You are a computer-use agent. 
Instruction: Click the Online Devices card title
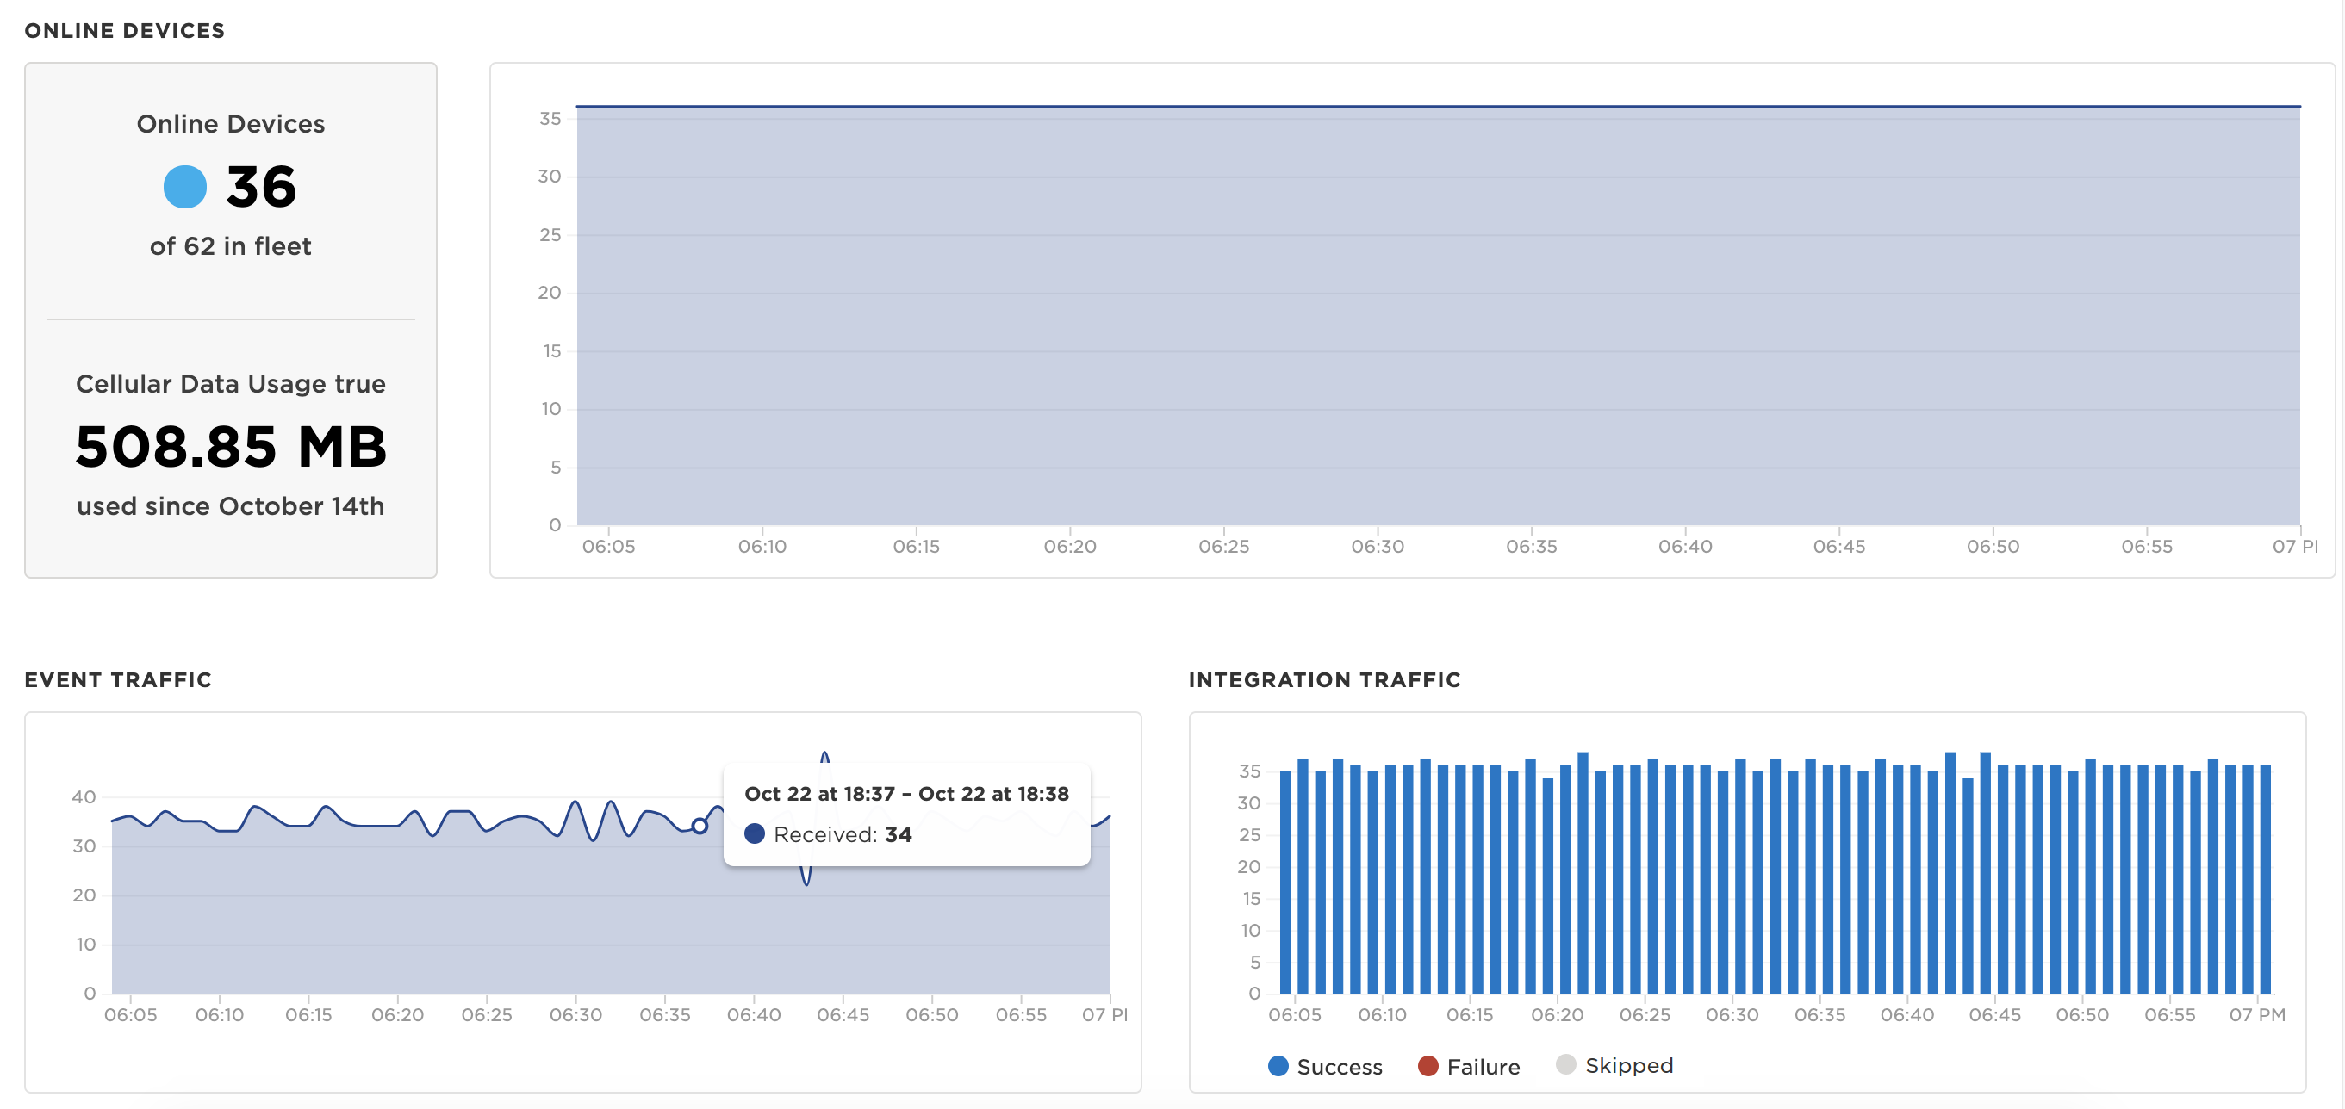(230, 124)
